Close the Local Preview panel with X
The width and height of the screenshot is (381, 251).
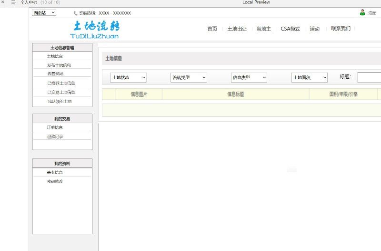coord(3,2)
